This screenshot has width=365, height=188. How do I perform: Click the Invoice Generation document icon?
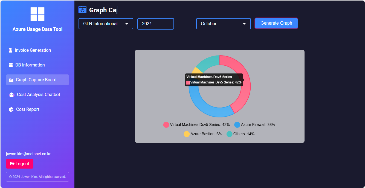(x=10, y=50)
